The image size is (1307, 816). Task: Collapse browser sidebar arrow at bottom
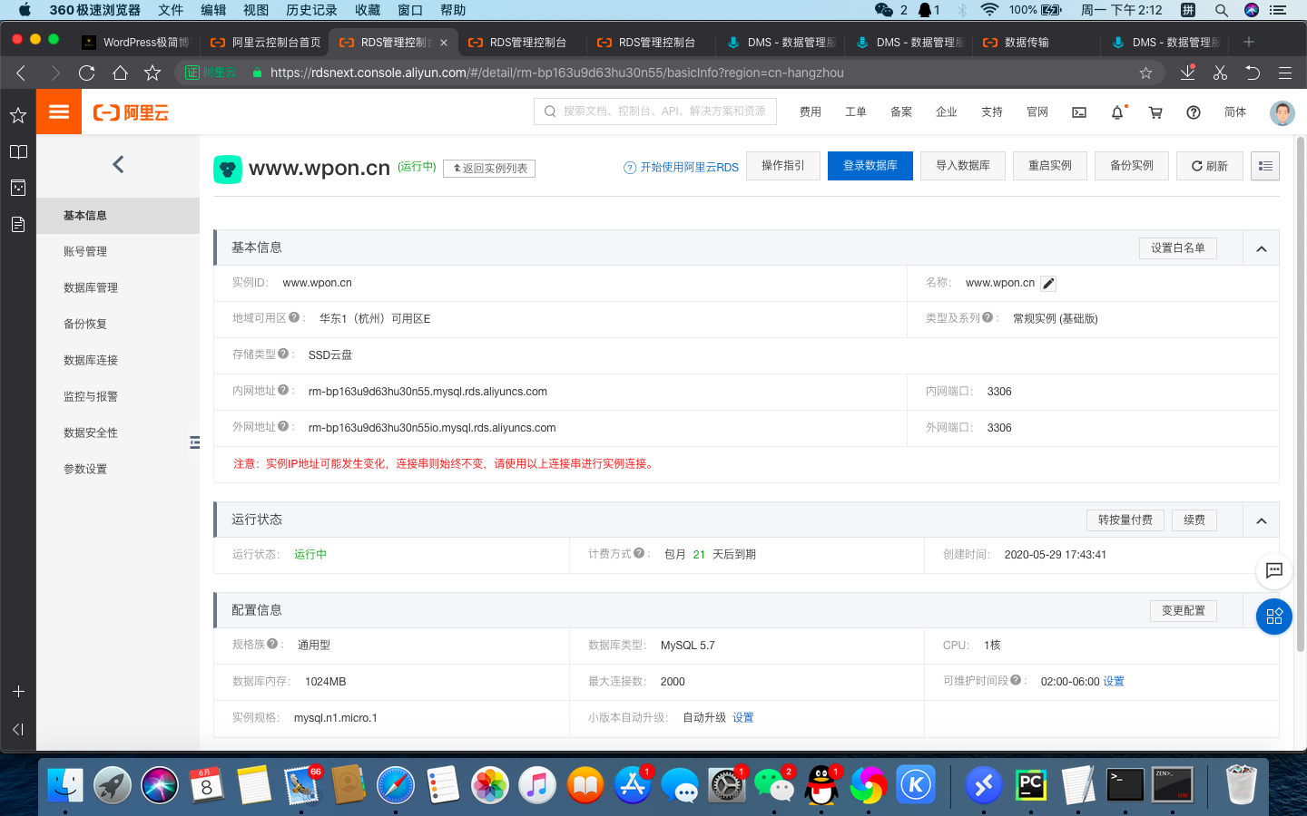tap(18, 729)
